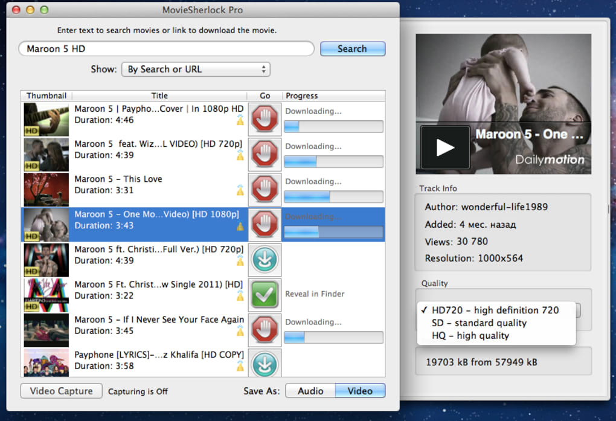Stop downloading Maroon 5 - This Love
Screen dimensions: 616x421
(x=265, y=189)
